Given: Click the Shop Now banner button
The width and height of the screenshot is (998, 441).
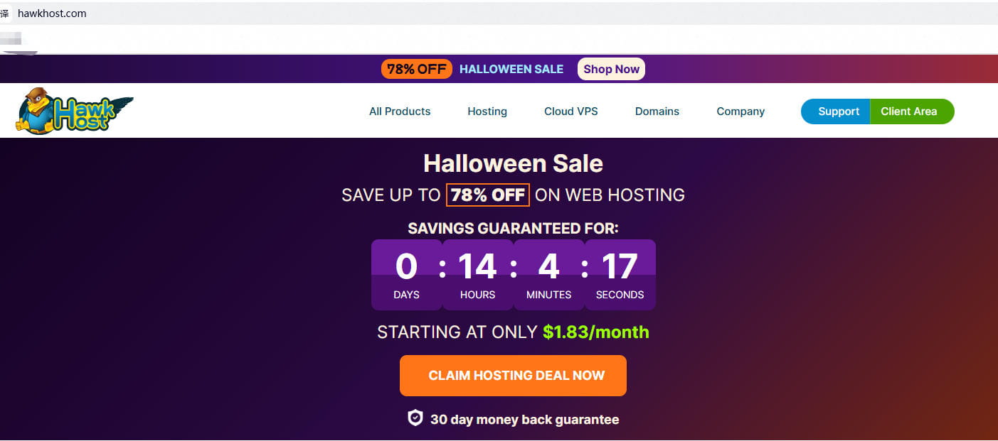Looking at the screenshot, I should [x=611, y=69].
